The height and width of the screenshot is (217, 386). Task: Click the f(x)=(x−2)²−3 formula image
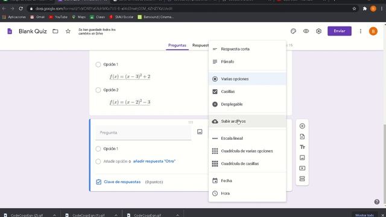[x=130, y=102]
